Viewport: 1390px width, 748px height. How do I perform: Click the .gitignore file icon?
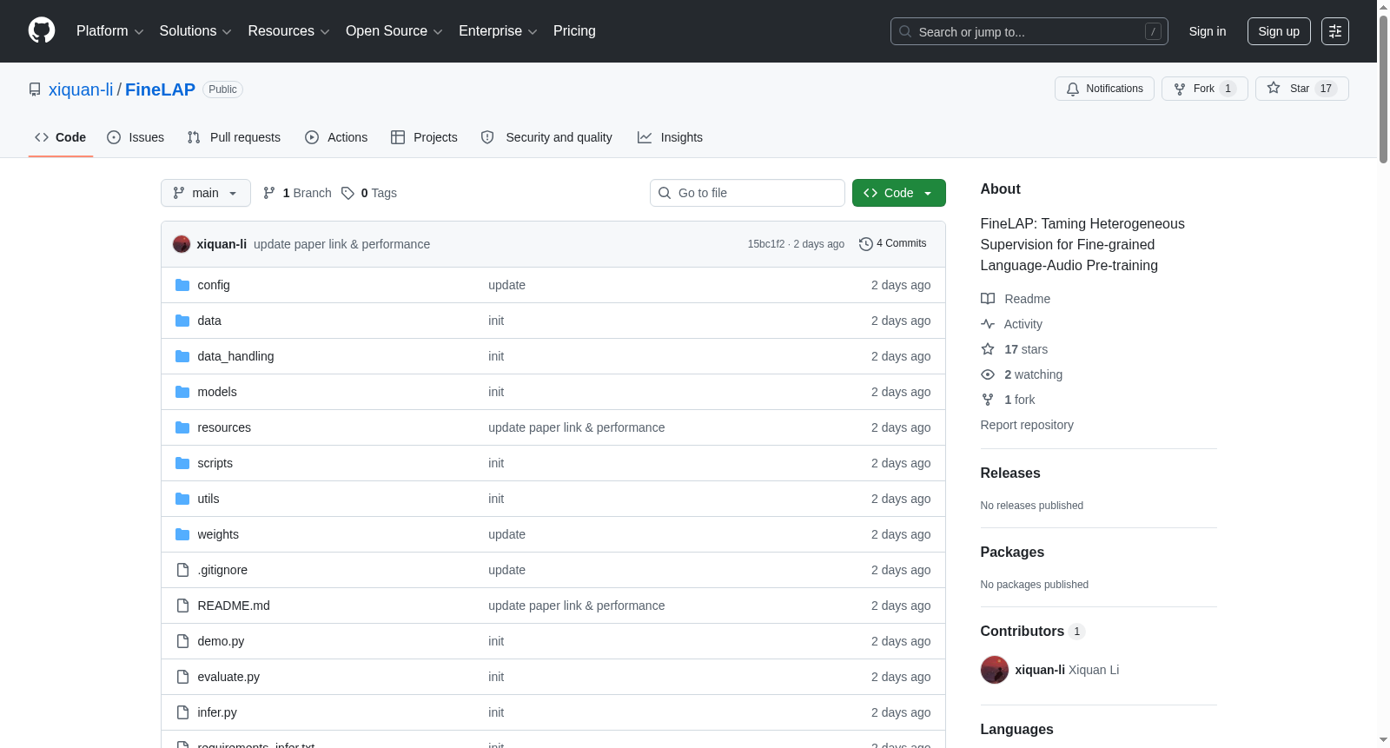coord(182,570)
